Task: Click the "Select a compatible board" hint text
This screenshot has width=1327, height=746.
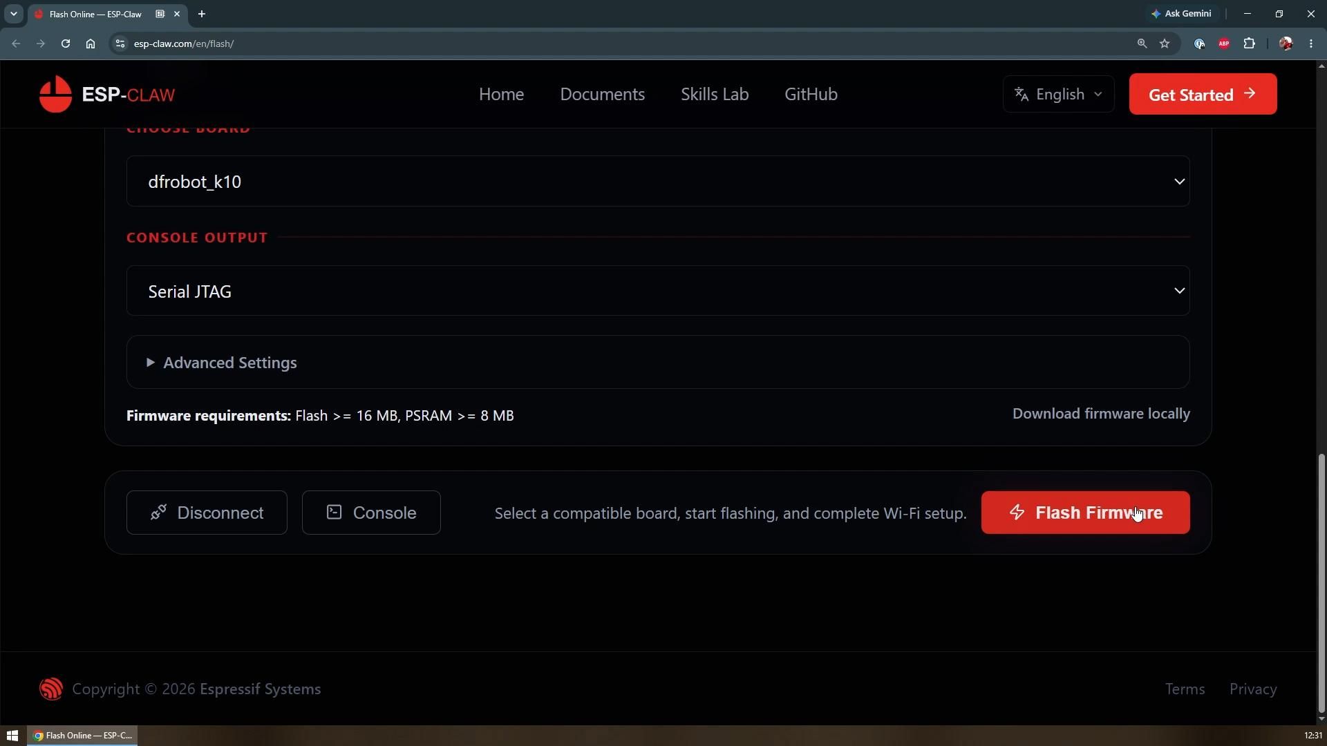Action: (731, 513)
